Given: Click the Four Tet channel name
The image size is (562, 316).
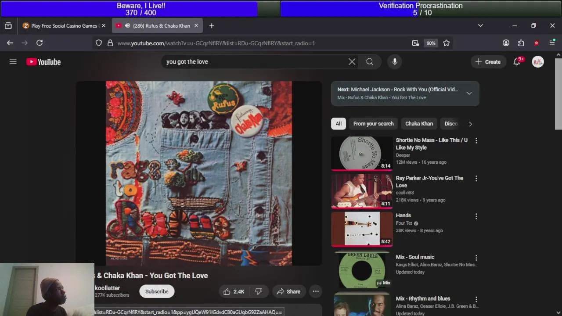Looking at the screenshot, I should (x=404, y=223).
